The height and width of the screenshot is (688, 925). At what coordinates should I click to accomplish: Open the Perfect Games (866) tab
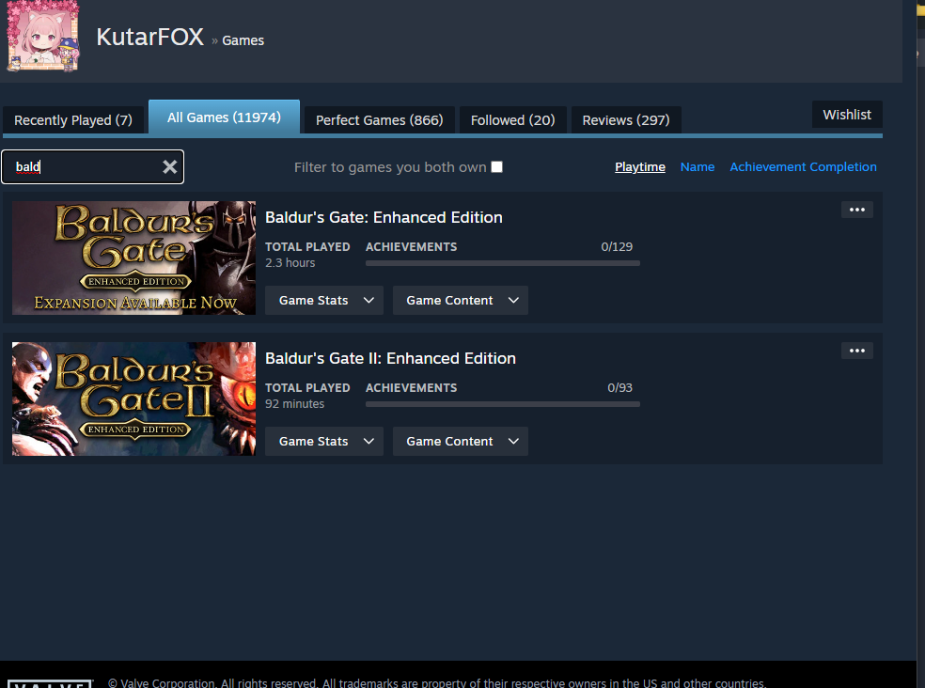pos(380,119)
